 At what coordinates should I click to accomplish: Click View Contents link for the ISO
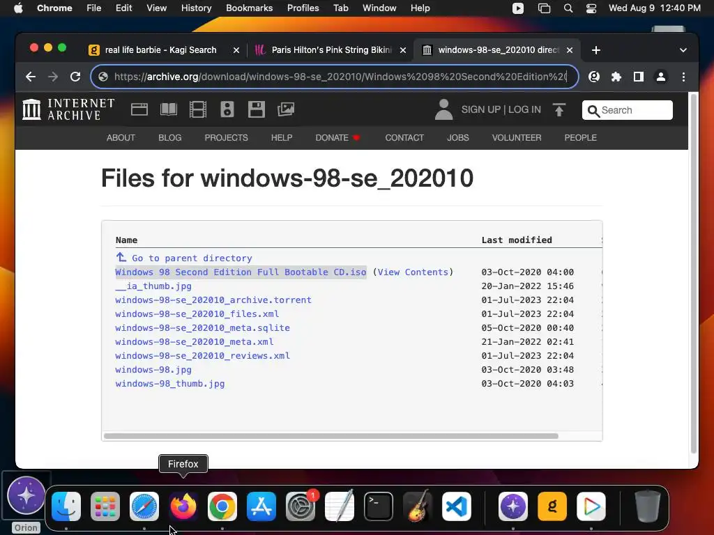click(x=413, y=272)
